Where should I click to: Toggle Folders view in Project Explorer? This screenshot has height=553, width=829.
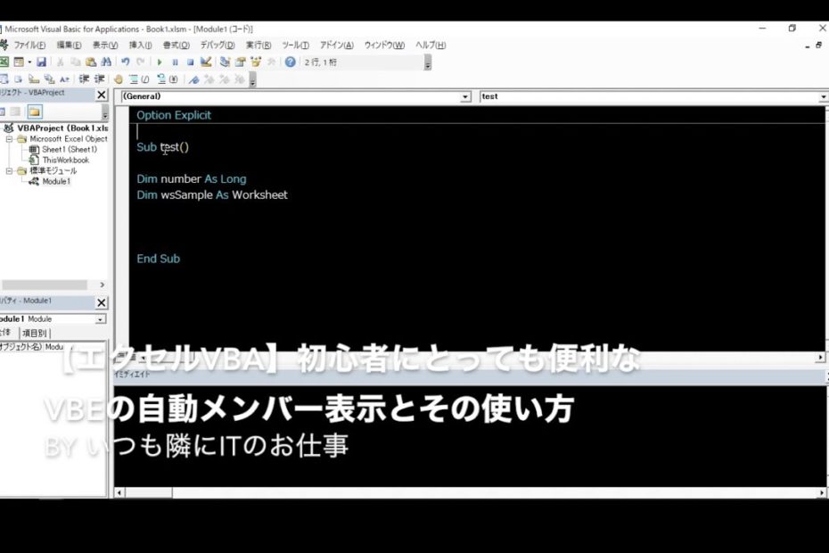point(34,111)
